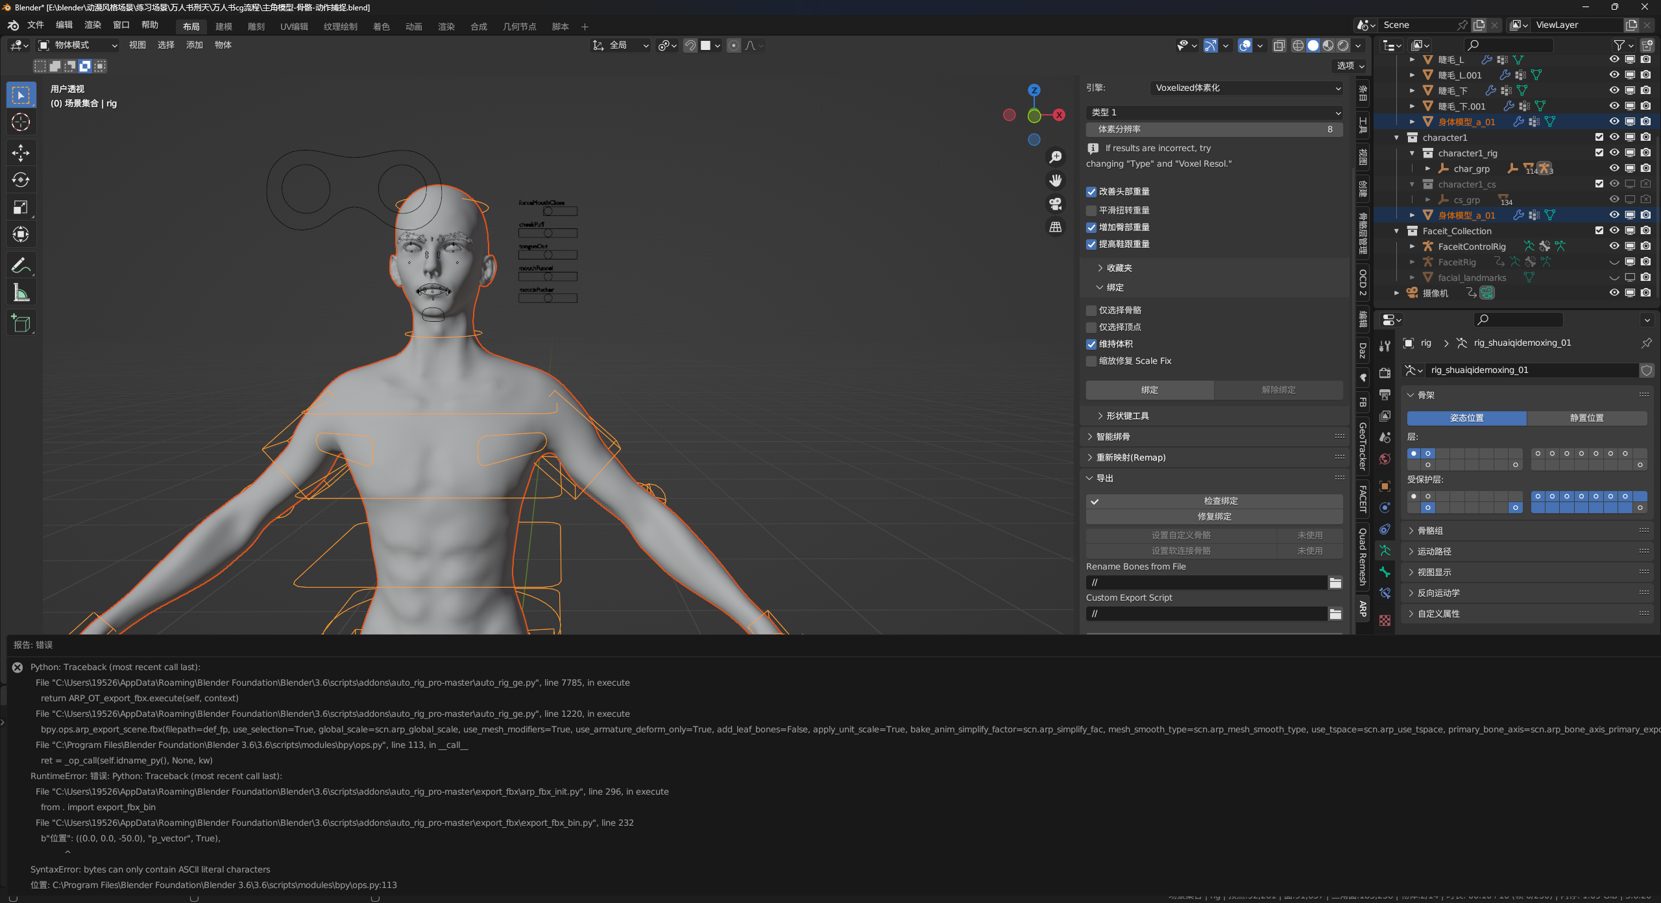Image resolution: width=1661 pixels, height=903 pixels.
Task: Choose the Rotate tool
Action: pos(21,180)
